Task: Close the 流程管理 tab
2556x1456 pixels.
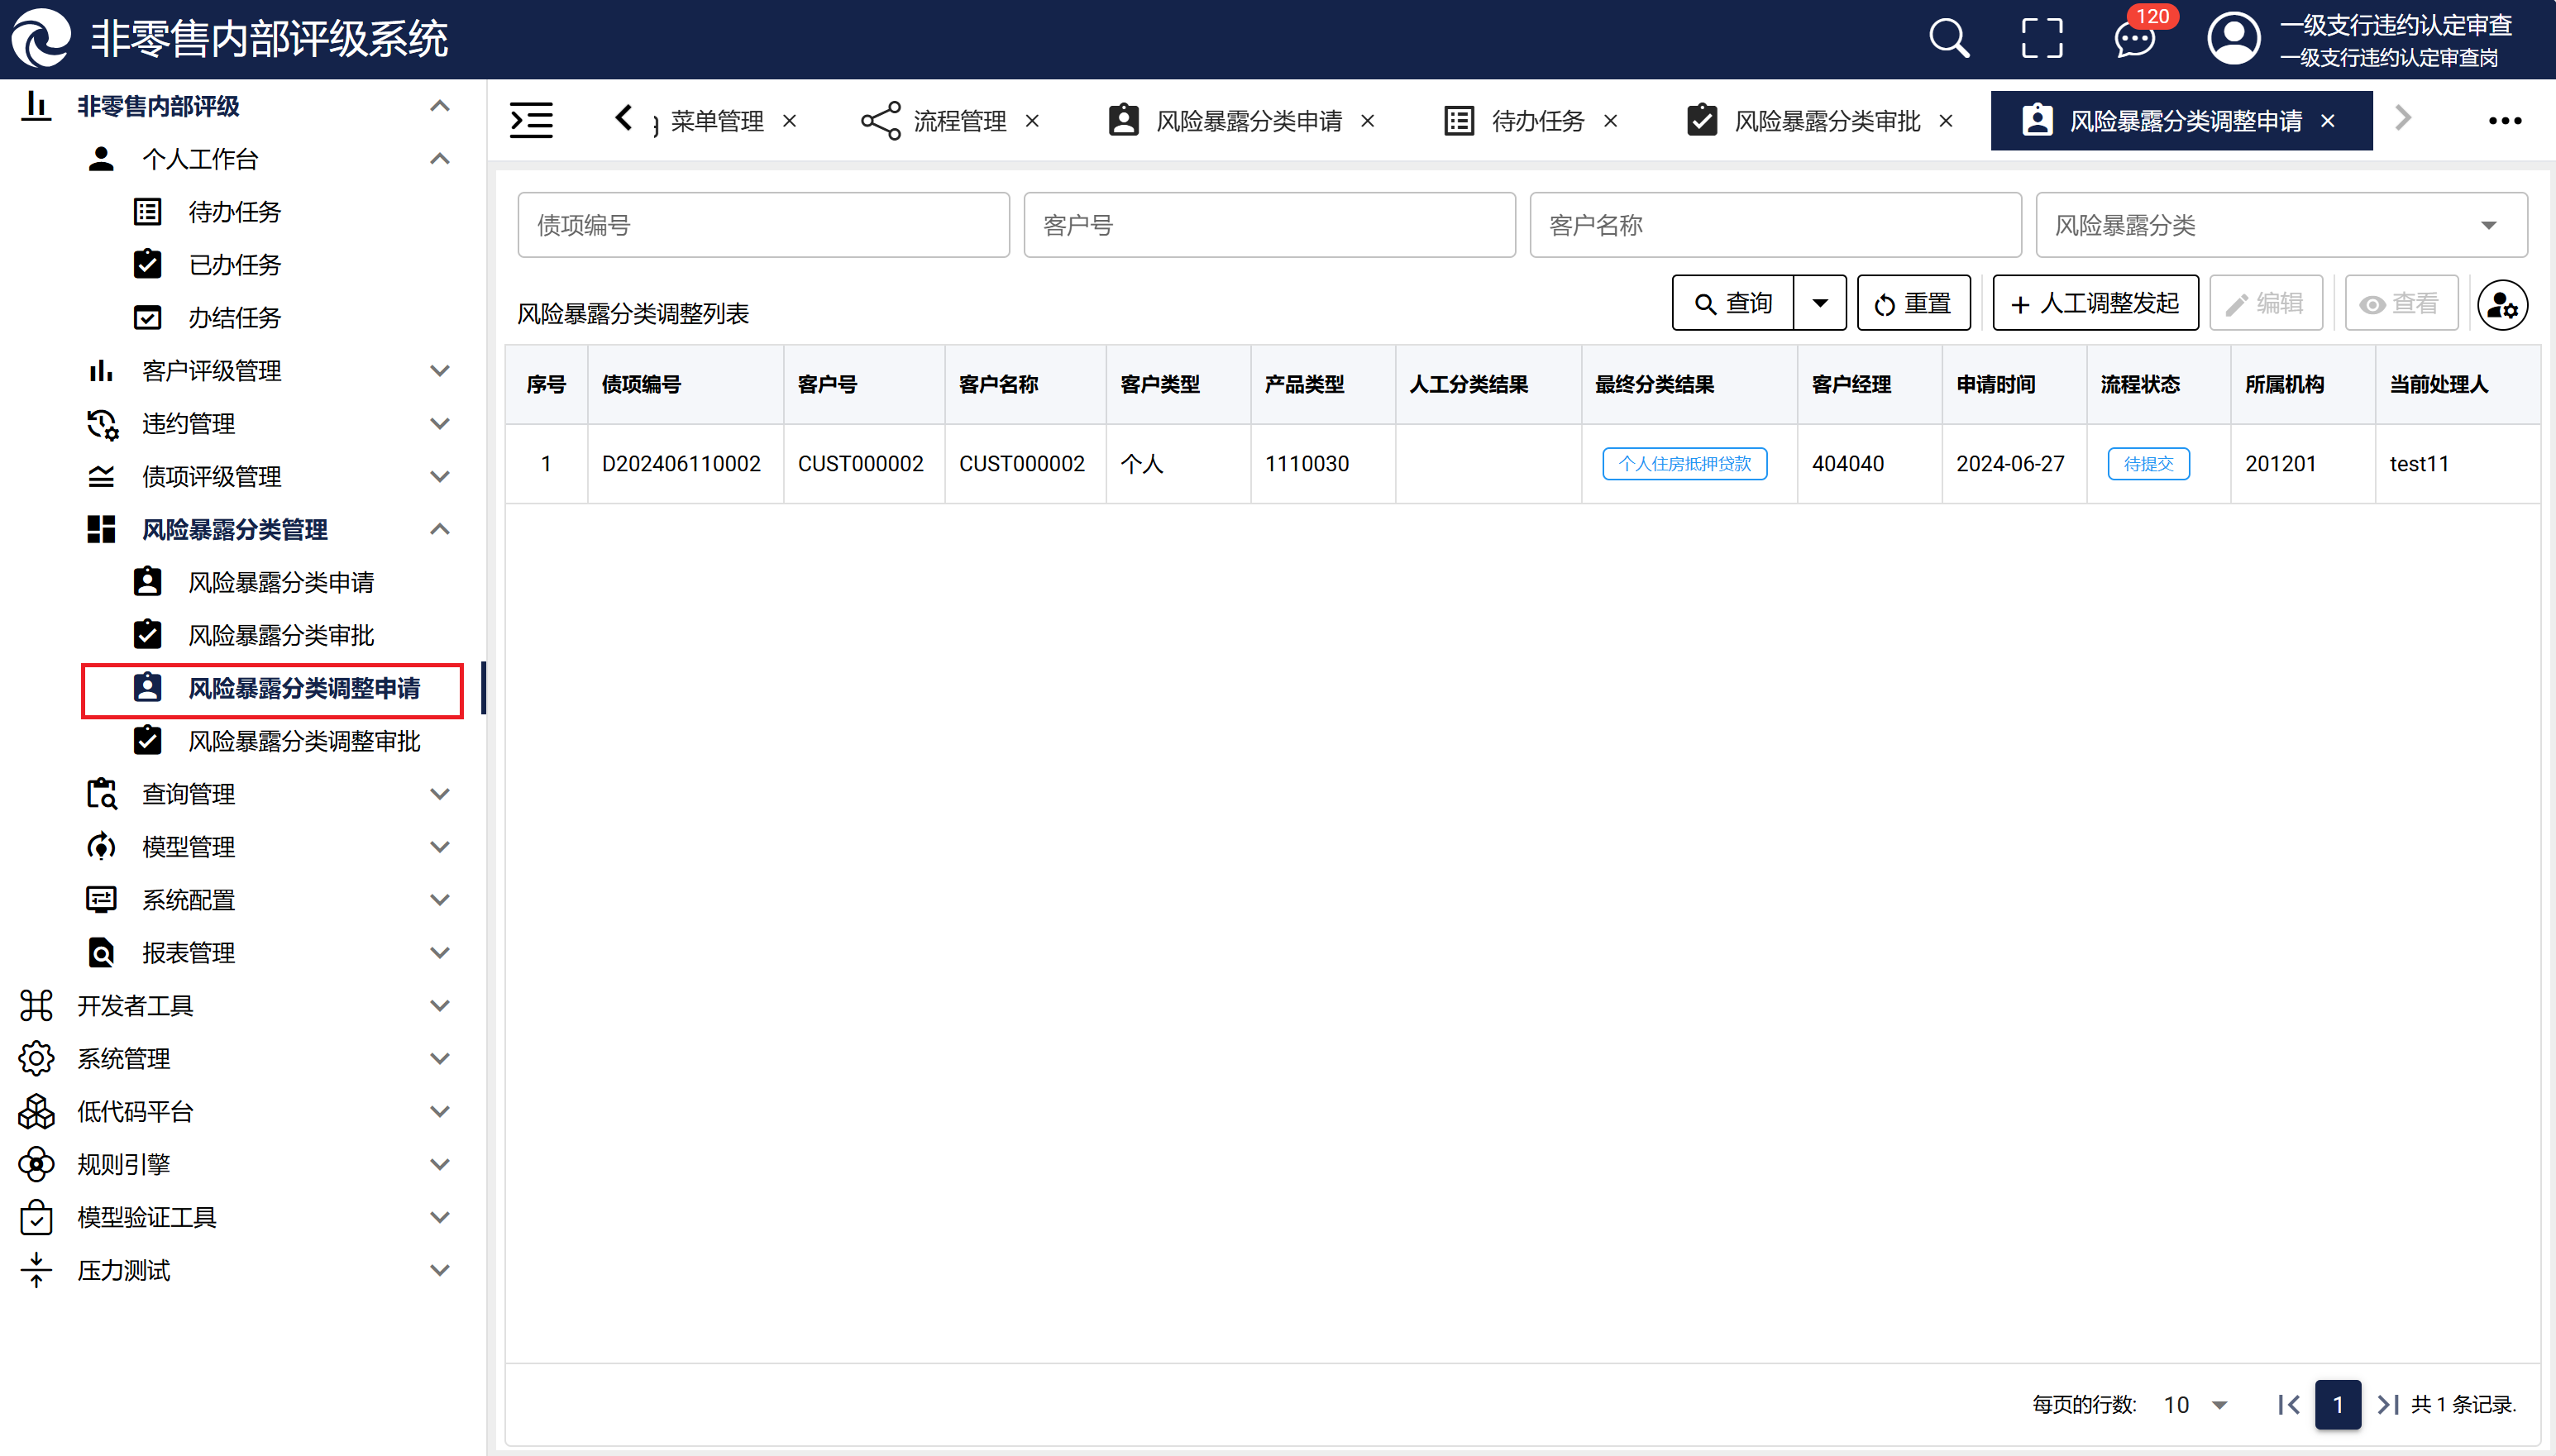Action: tap(1033, 121)
